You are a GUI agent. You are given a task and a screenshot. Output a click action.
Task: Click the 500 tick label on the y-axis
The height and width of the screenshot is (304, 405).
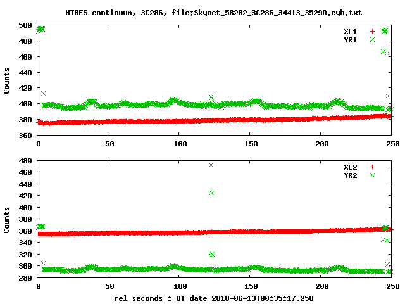[x=25, y=25]
